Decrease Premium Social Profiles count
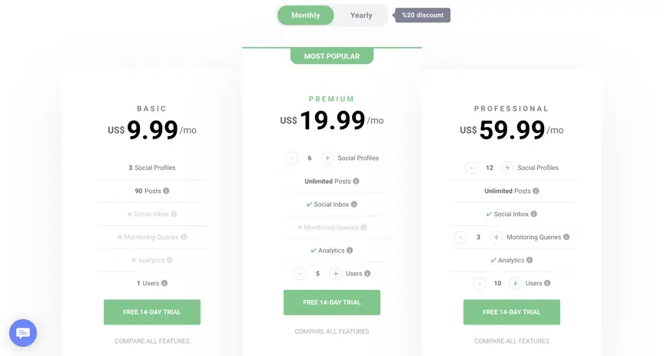Viewport: 664px width, 356px height. point(292,158)
